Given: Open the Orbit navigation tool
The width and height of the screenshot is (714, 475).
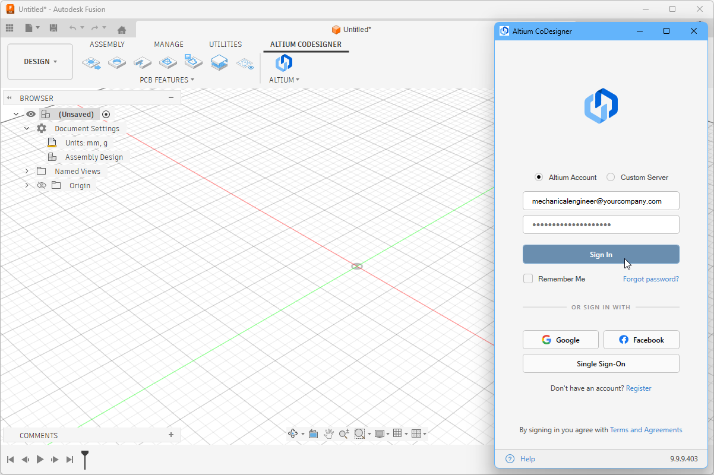Looking at the screenshot, I should pyautogui.click(x=293, y=434).
